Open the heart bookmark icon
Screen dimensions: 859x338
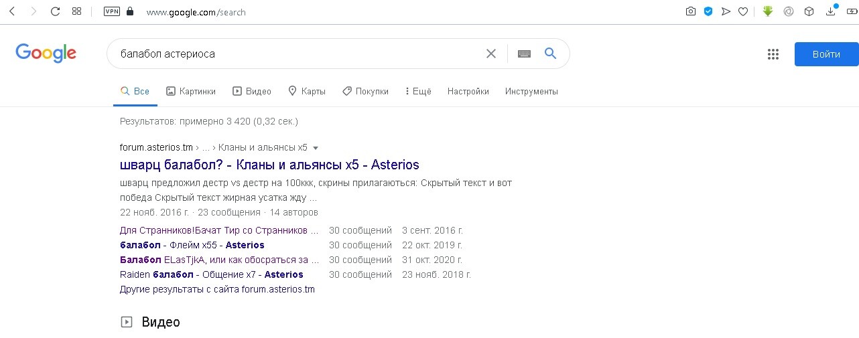tap(743, 11)
